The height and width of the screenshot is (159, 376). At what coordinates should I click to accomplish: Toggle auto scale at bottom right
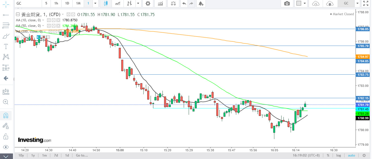point(351,155)
